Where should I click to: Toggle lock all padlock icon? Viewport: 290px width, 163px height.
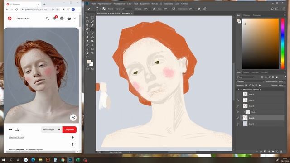(x=260, y=85)
